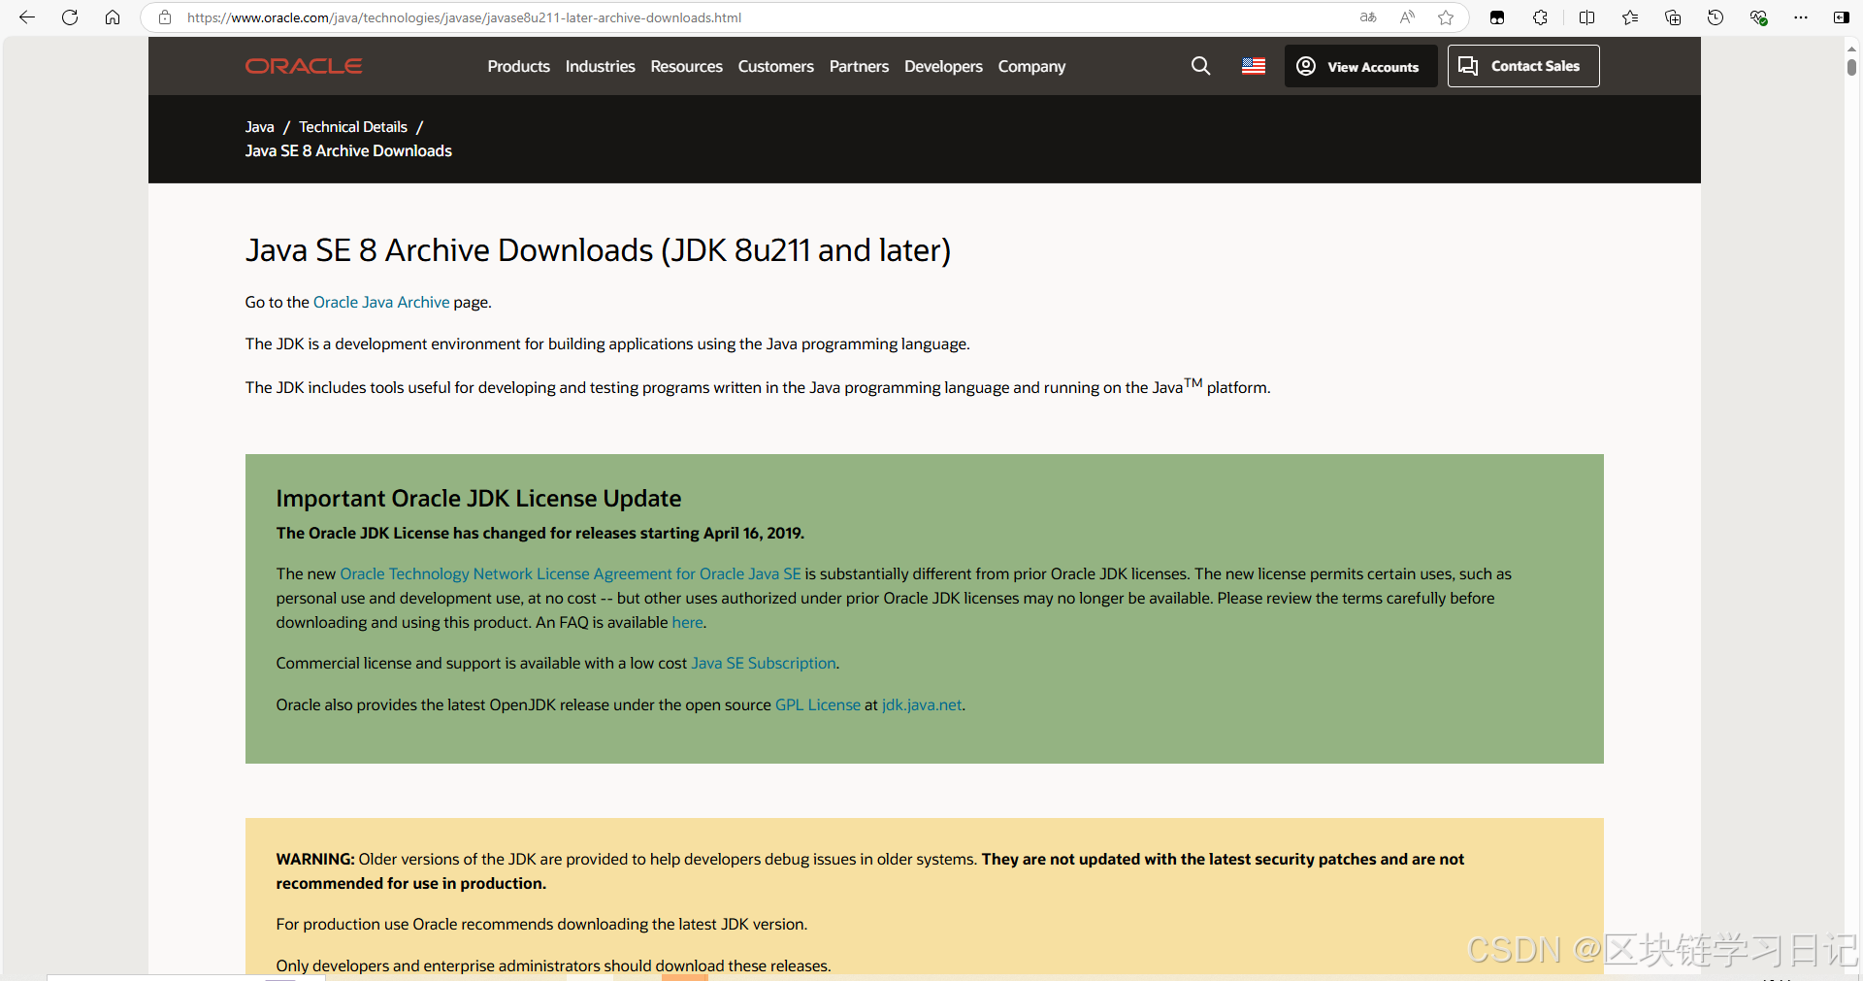
Task: Click the browser address bar URL
Action: point(464,17)
